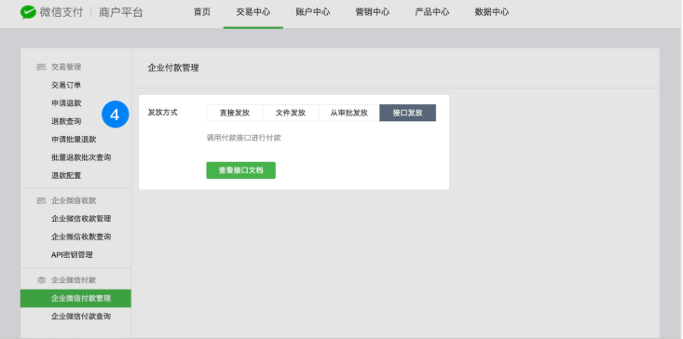The height and width of the screenshot is (339, 683).
Task: Click the WeChat Pay green logo icon
Action: point(28,12)
